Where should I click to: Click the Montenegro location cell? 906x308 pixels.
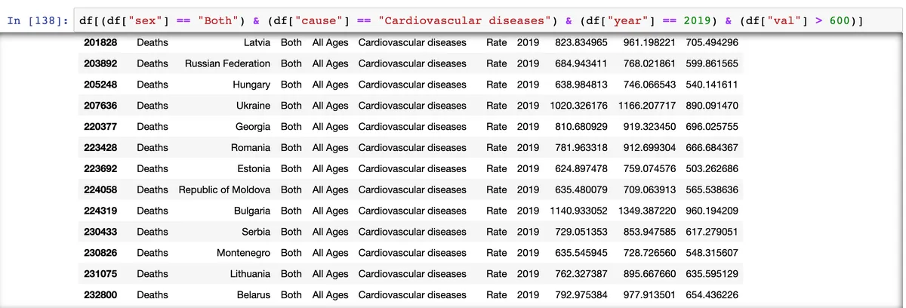pos(243,253)
